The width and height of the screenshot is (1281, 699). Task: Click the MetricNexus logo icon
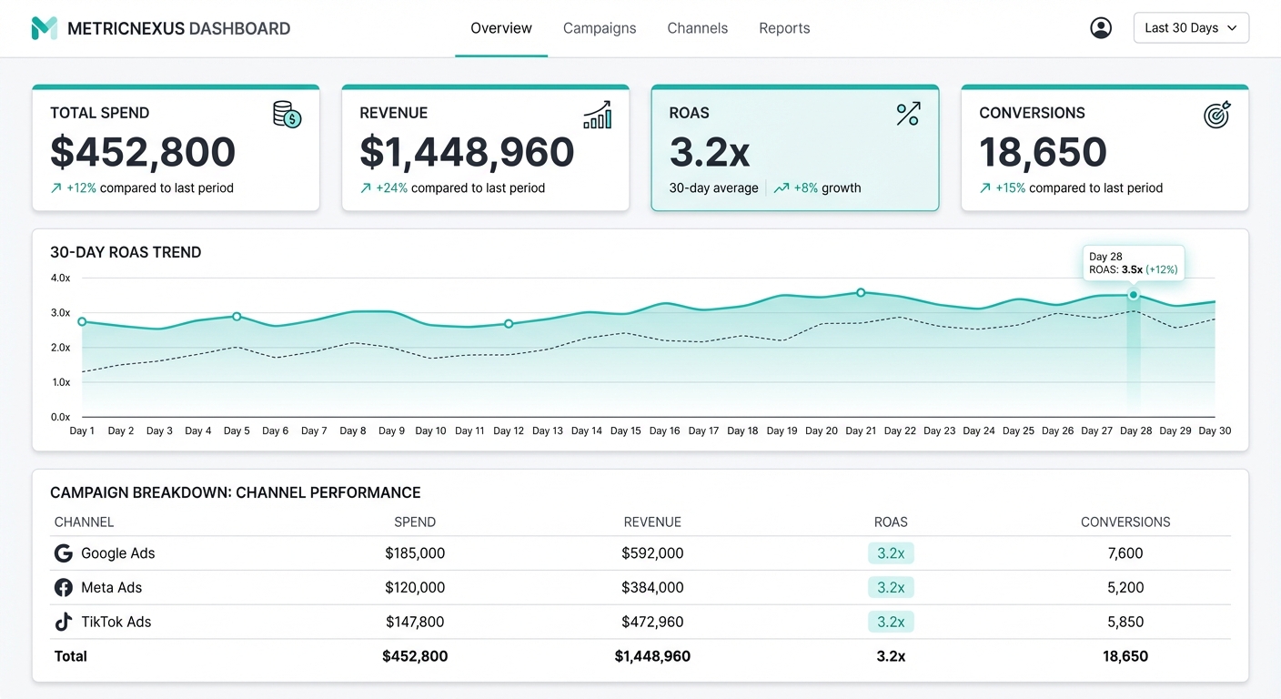(x=43, y=27)
